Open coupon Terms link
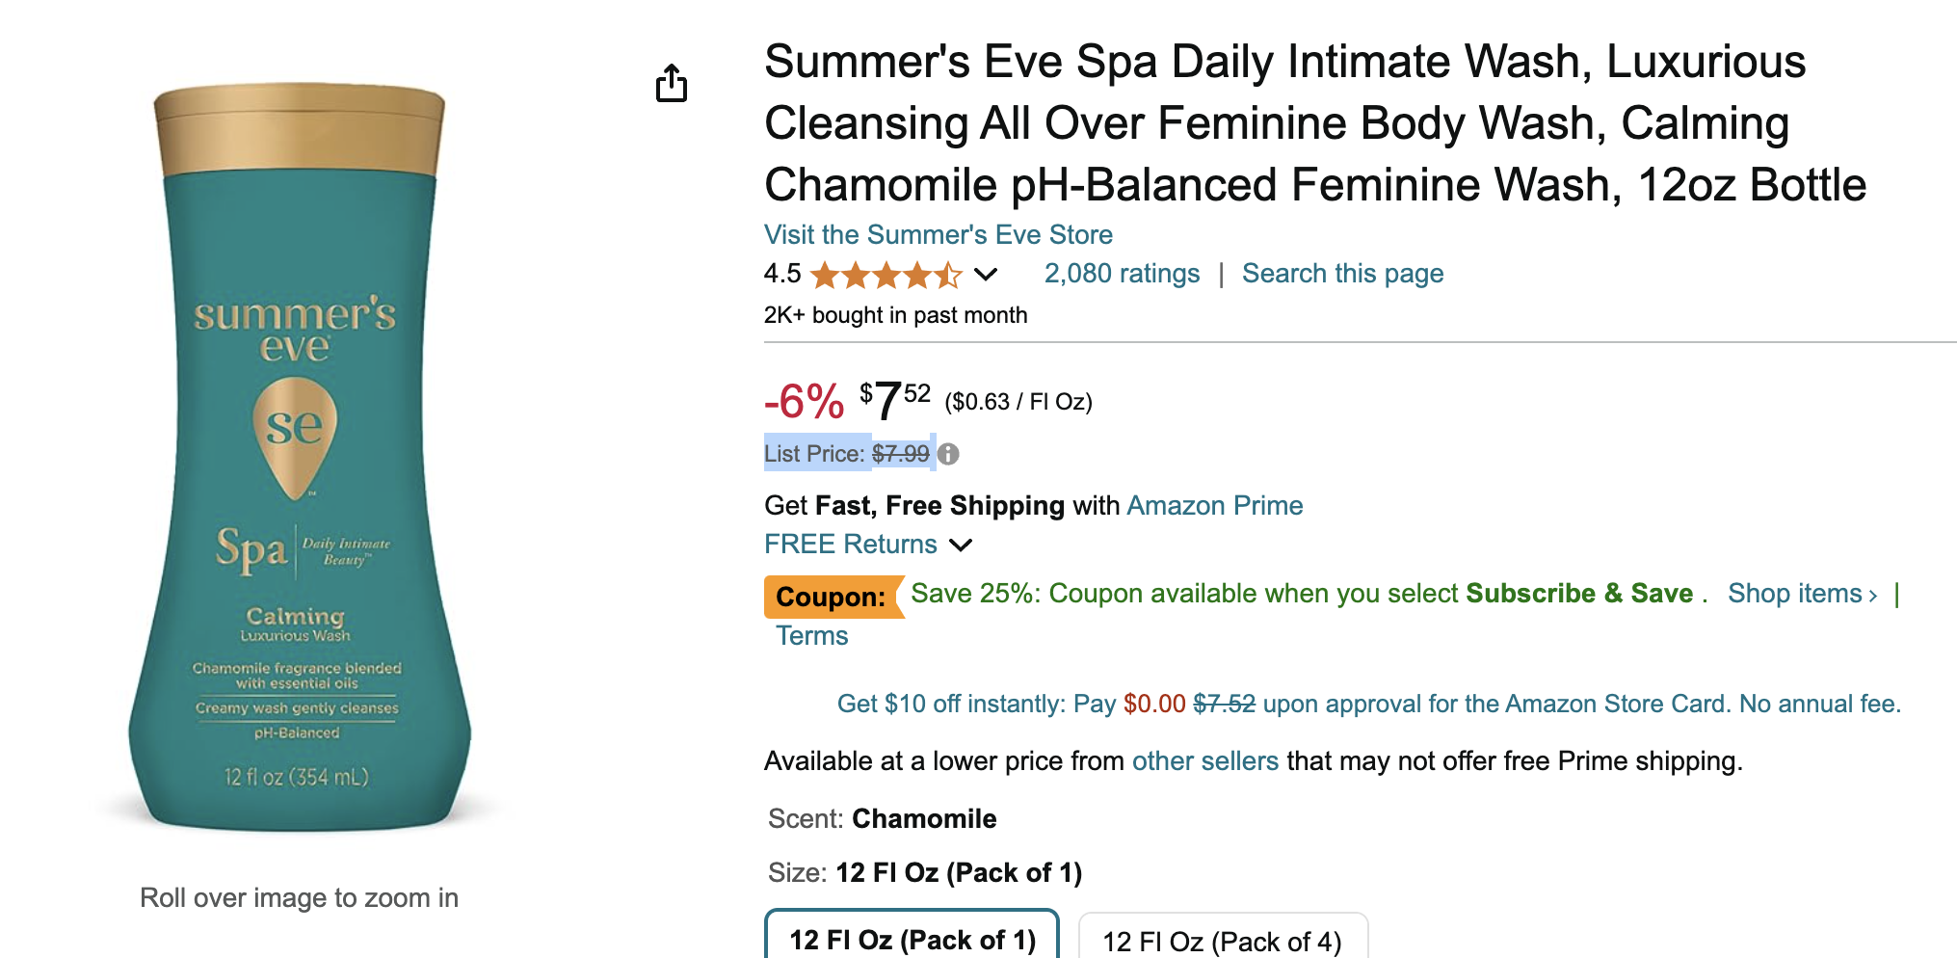The image size is (1957, 958). 811,636
